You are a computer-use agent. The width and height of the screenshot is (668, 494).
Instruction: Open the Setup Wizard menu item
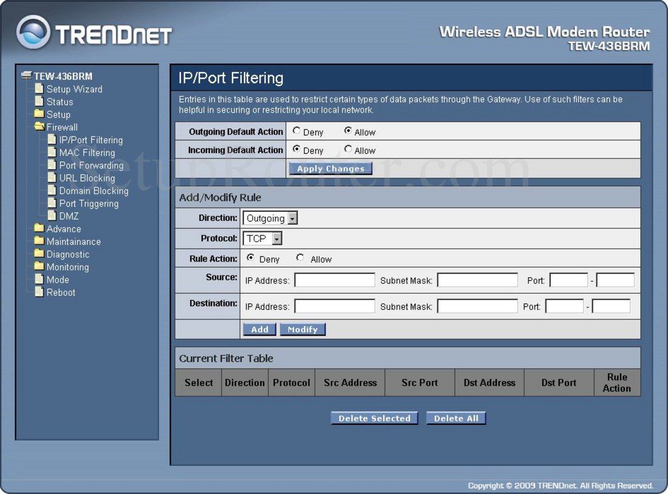tap(41, 89)
